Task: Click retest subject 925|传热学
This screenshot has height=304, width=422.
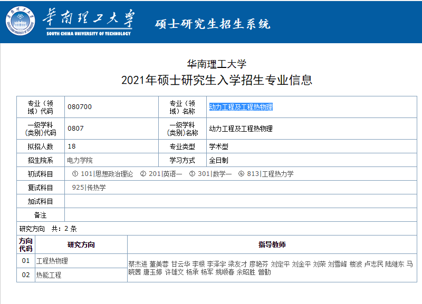Action: [89, 188]
